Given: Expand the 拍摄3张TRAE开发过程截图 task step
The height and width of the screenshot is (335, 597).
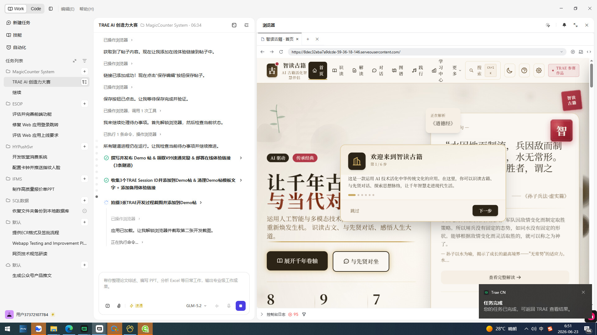Looking at the screenshot, I should (201, 203).
